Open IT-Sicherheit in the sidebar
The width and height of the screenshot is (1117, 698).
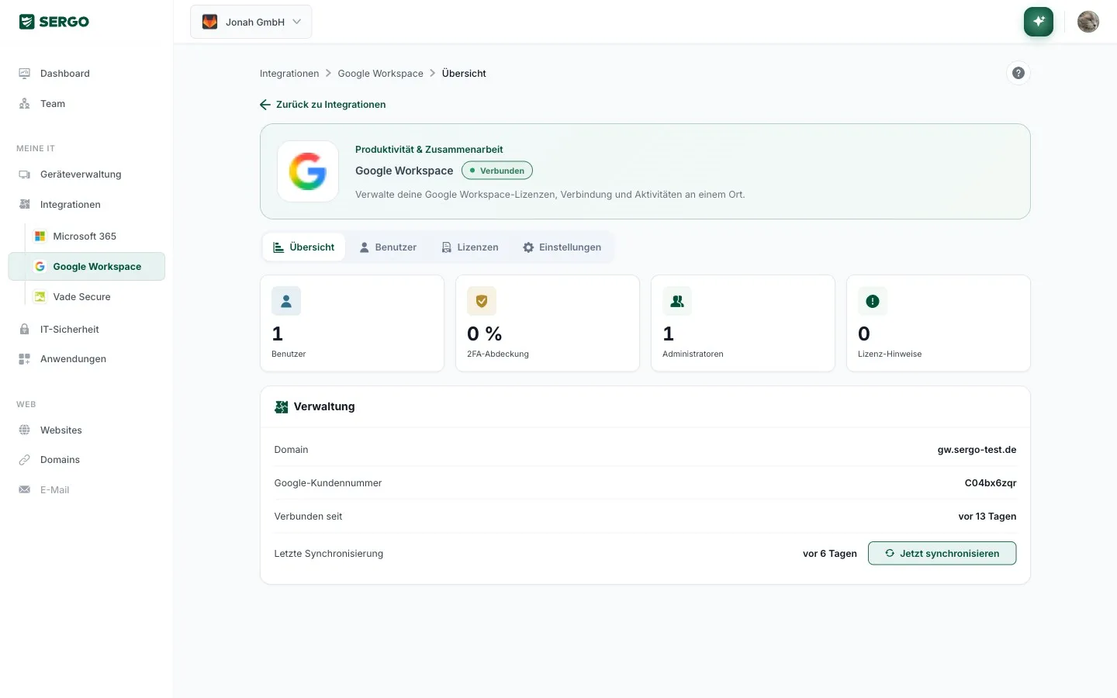pos(86,330)
